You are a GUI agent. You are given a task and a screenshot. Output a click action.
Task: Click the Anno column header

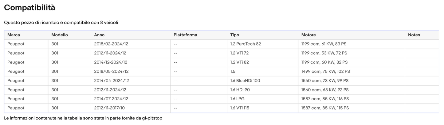(99, 35)
